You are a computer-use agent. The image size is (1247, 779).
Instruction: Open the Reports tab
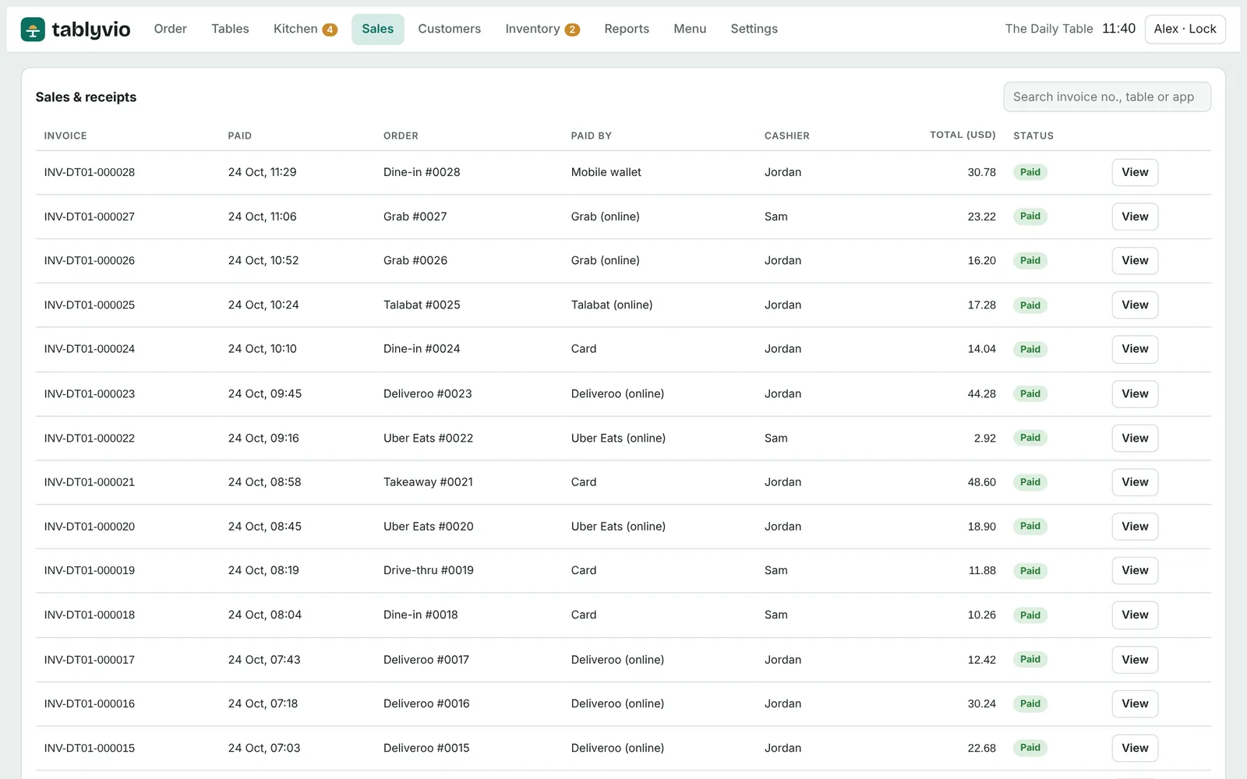[x=627, y=29]
